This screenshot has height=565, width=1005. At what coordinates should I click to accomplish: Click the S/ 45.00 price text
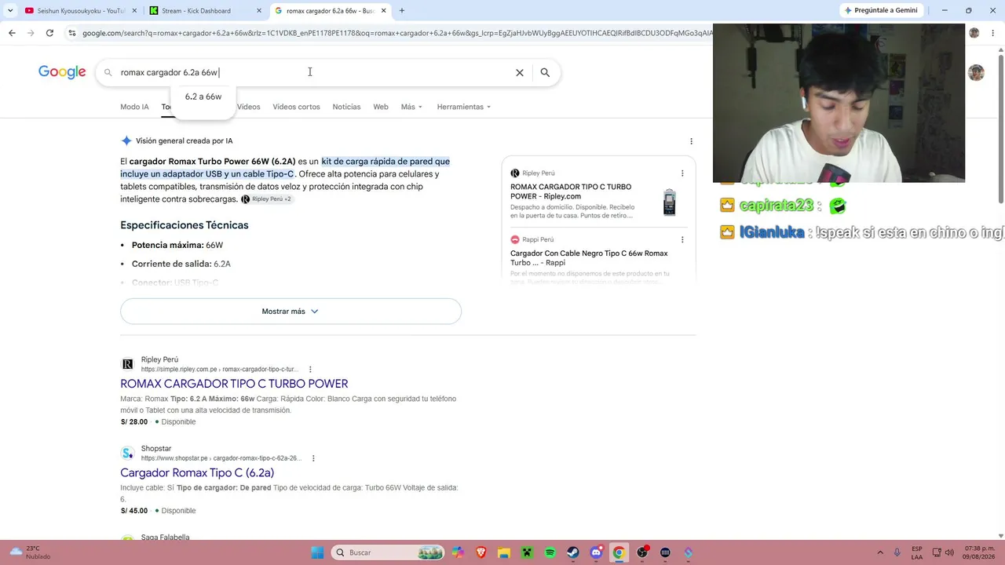click(134, 511)
